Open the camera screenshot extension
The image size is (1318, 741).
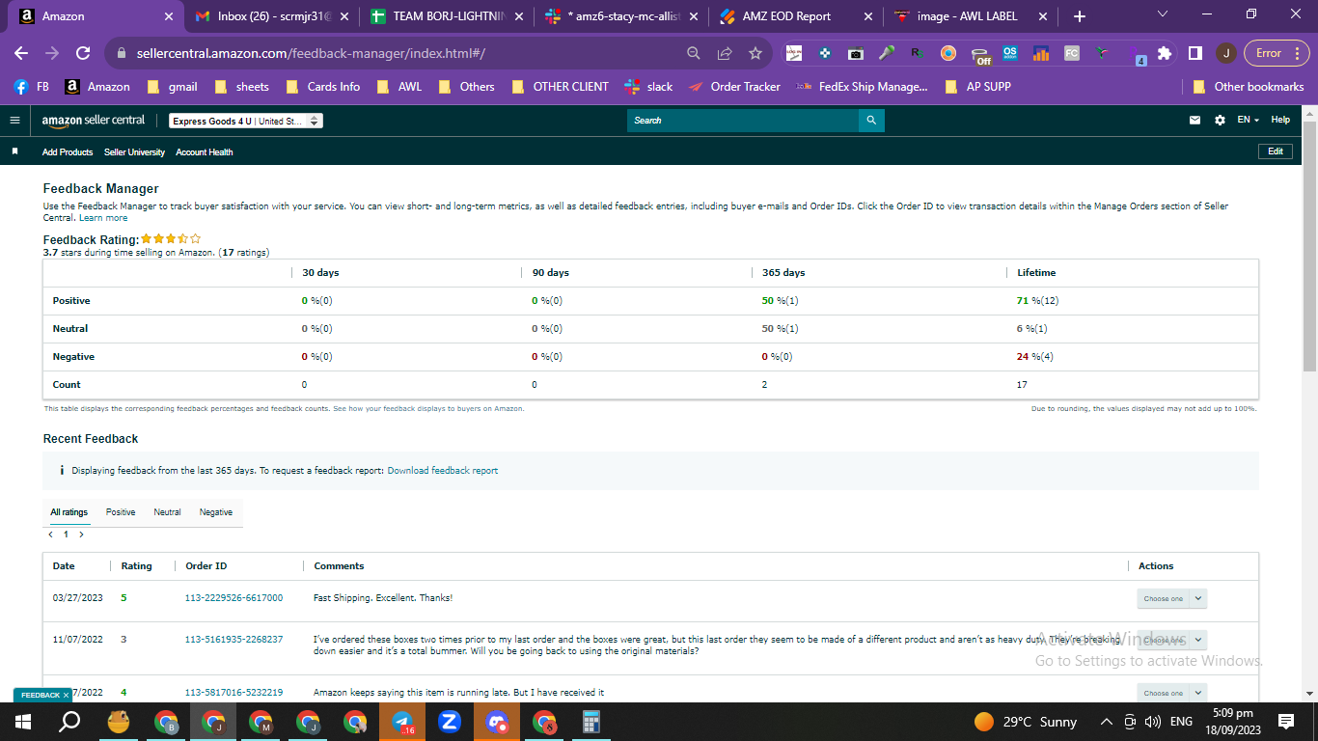click(x=855, y=53)
